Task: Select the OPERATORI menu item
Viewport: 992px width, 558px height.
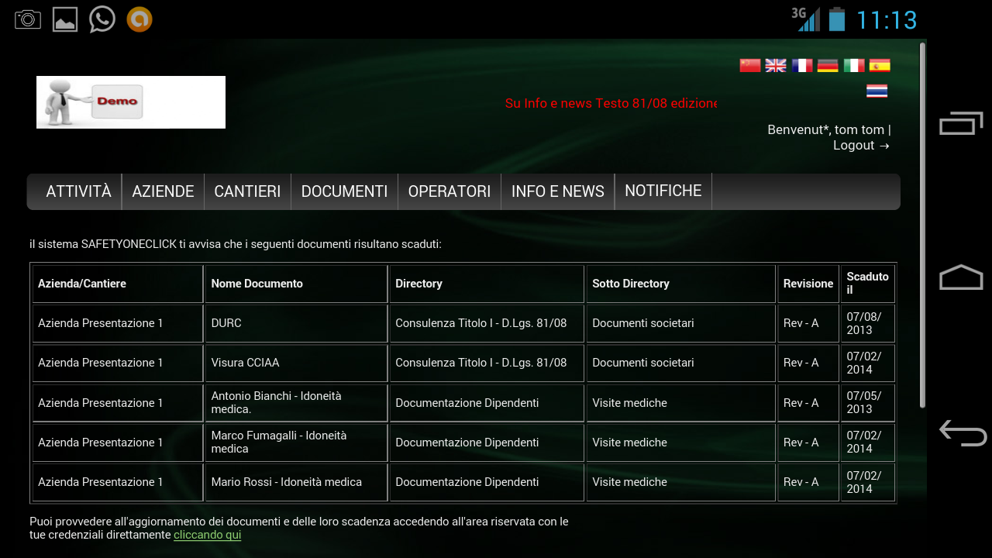Action: pyautogui.click(x=449, y=191)
